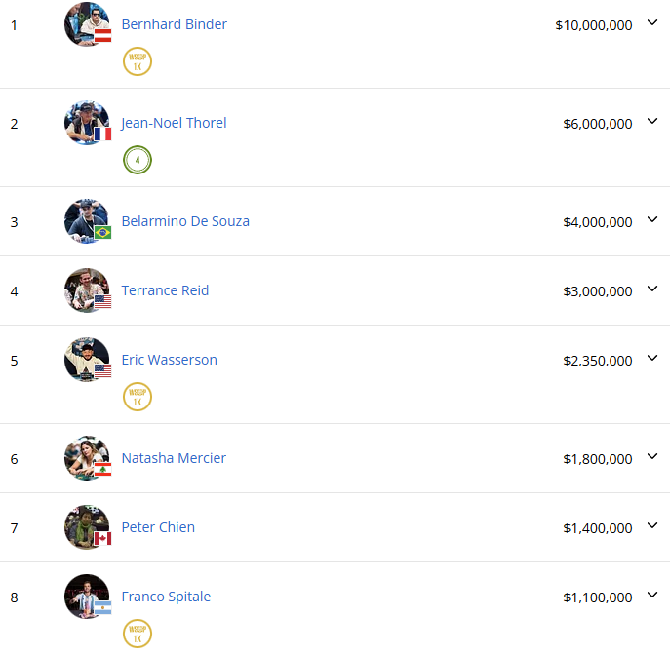Expand Terrance Reid's $3,000,000 row
670x655 pixels.
click(x=652, y=289)
